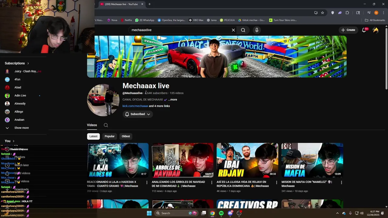Open the 'and 4 more links' text
The width and height of the screenshot is (388, 218).
click(x=159, y=106)
